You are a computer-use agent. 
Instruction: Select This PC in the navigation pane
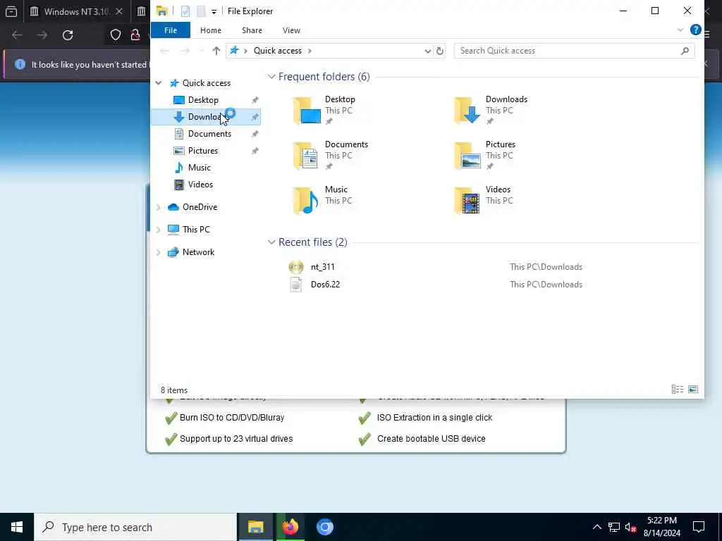(x=196, y=230)
